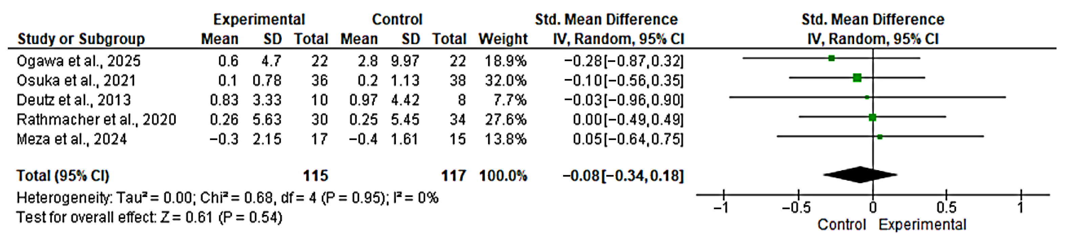
Task: Click the black diamond overall effect marker
Action: 860,175
